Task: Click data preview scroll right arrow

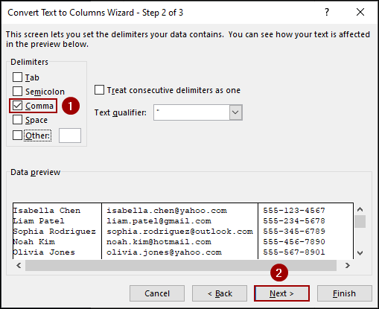Action: 348,266
